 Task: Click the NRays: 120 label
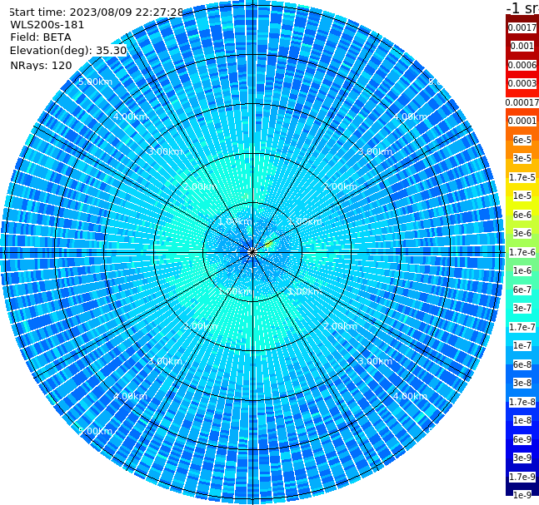pos(41,65)
